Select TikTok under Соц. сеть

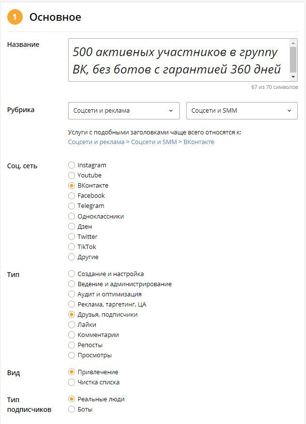click(x=72, y=247)
